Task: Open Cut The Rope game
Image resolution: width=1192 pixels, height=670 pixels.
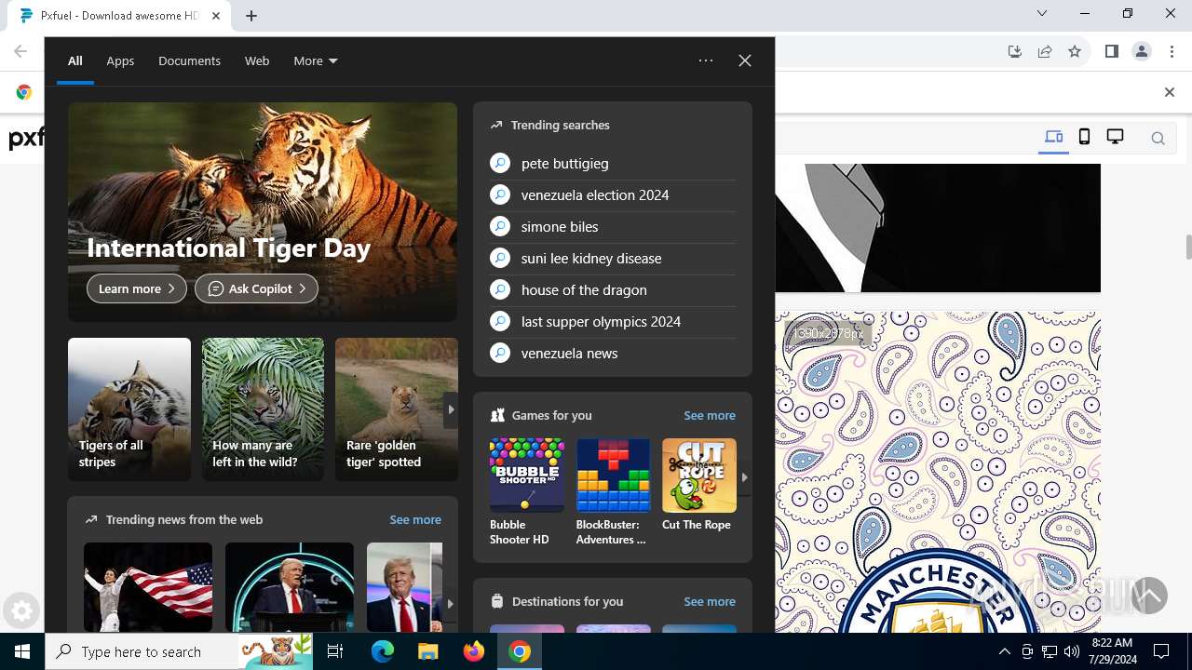Action: [699, 485]
